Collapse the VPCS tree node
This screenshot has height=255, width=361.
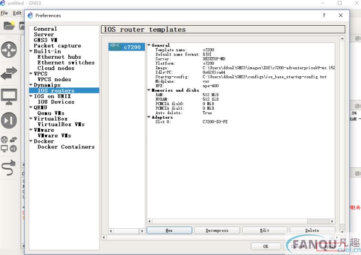tap(31, 74)
